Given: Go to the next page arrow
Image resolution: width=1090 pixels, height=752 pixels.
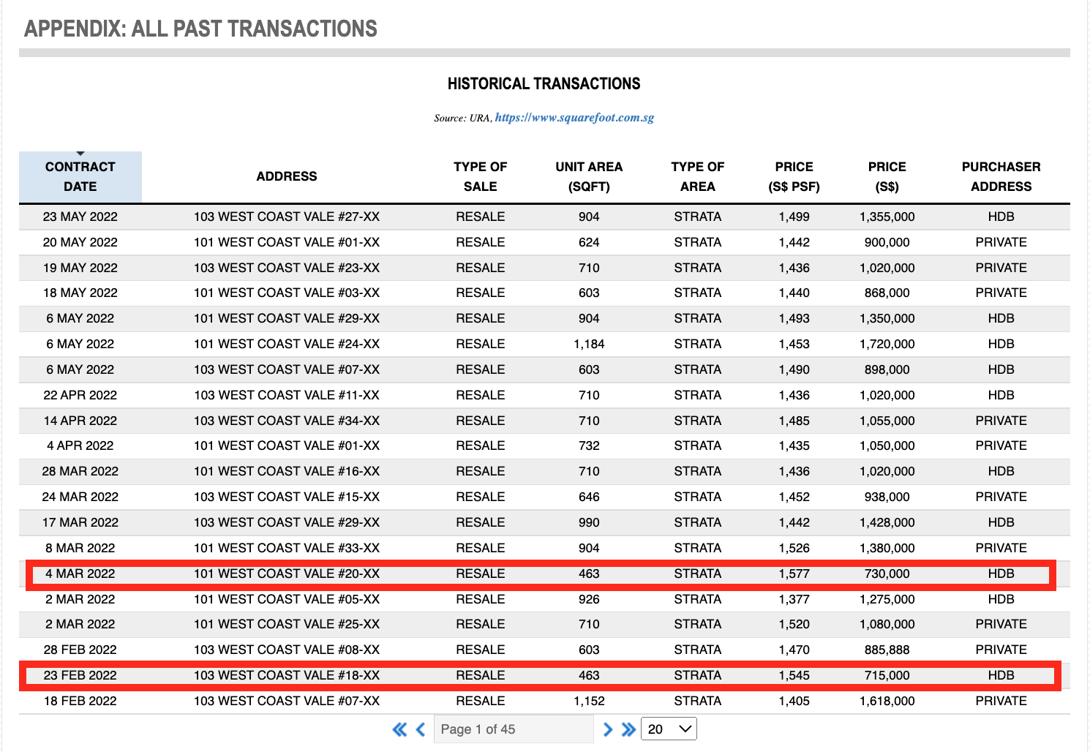Looking at the screenshot, I should (x=607, y=729).
